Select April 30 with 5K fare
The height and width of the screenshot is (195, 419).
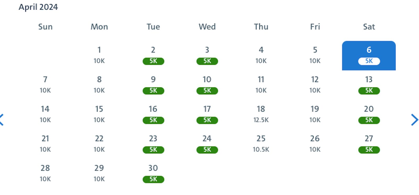coord(153,174)
